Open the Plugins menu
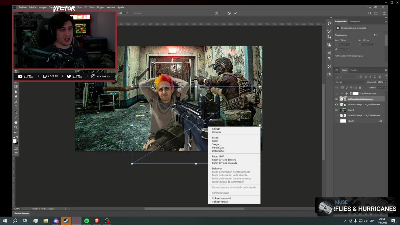 pyautogui.click(x=101, y=7)
